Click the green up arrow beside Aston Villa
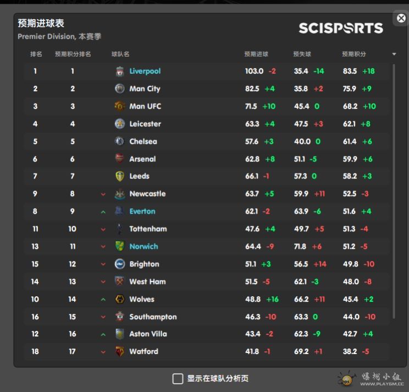This screenshot has height=392, width=409. (x=103, y=335)
